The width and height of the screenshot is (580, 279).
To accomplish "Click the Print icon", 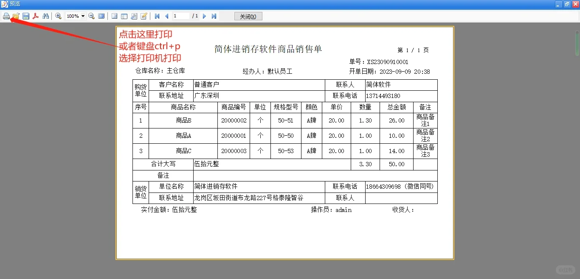I will point(6,16).
